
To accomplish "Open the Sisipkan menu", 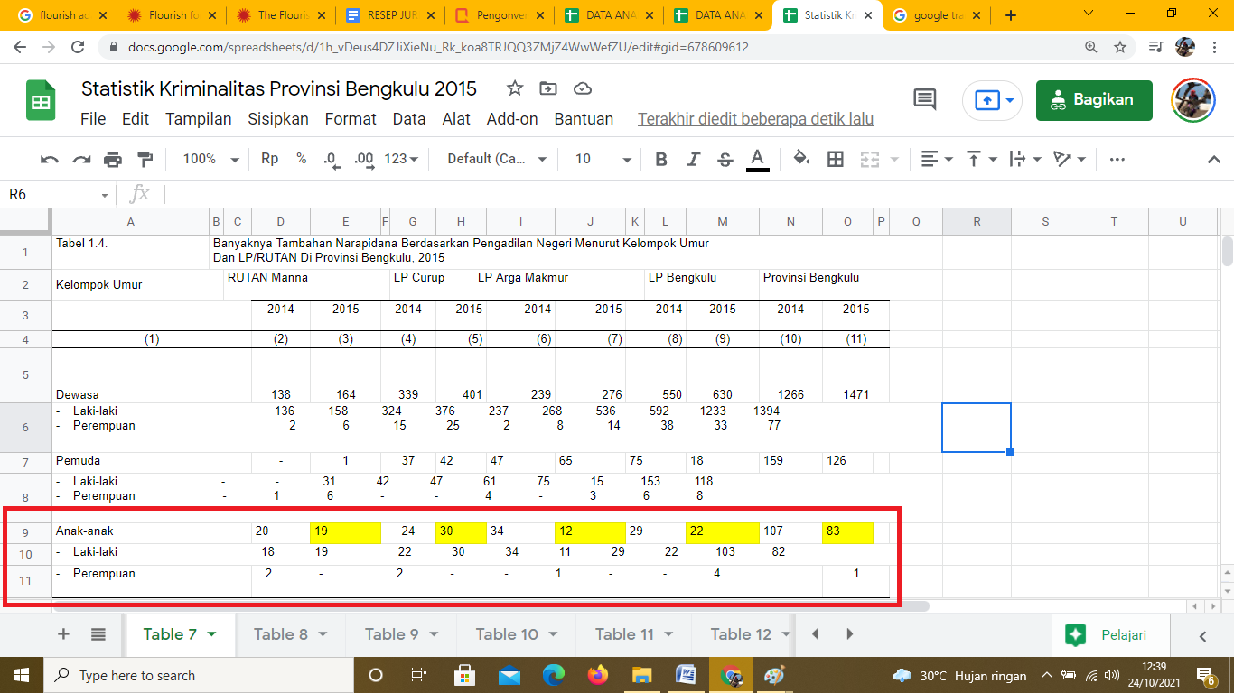I will (278, 119).
